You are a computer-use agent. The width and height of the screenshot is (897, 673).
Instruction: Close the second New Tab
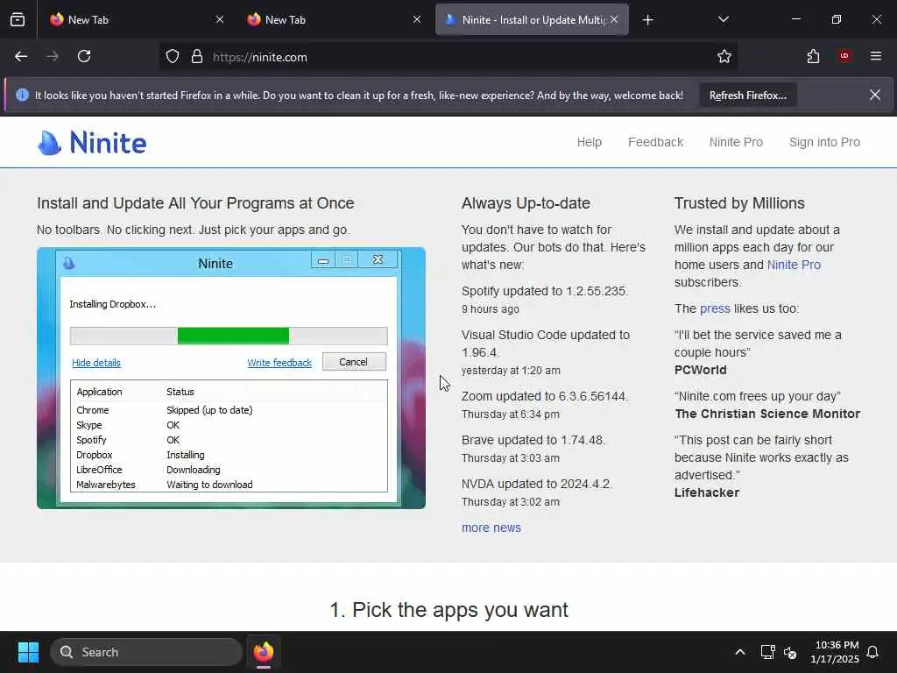tap(417, 19)
